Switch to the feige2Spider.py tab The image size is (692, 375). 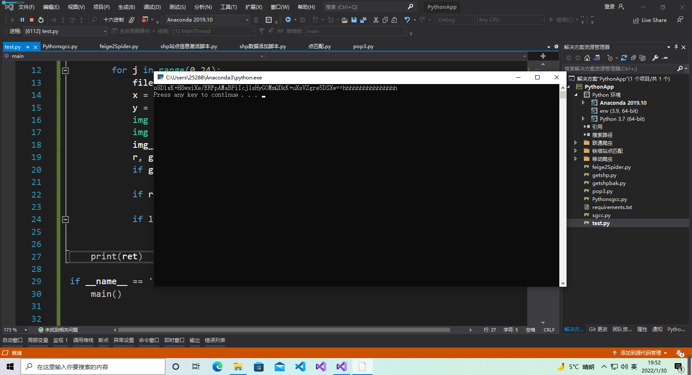coord(119,46)
